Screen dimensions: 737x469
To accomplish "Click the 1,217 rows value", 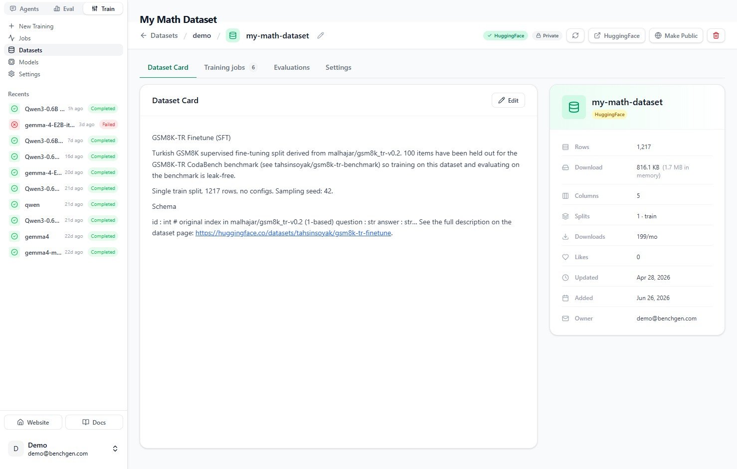I will pos(644,147).
